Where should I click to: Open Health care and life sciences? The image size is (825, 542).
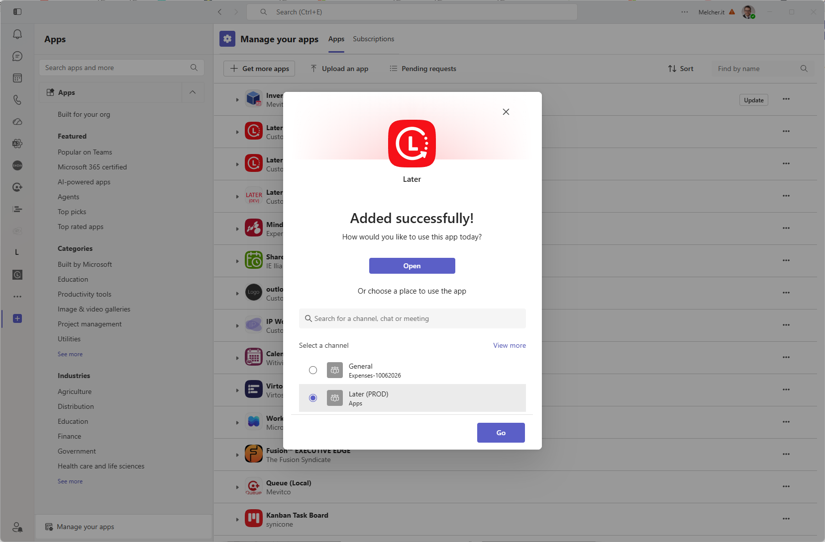coord(101,466)
